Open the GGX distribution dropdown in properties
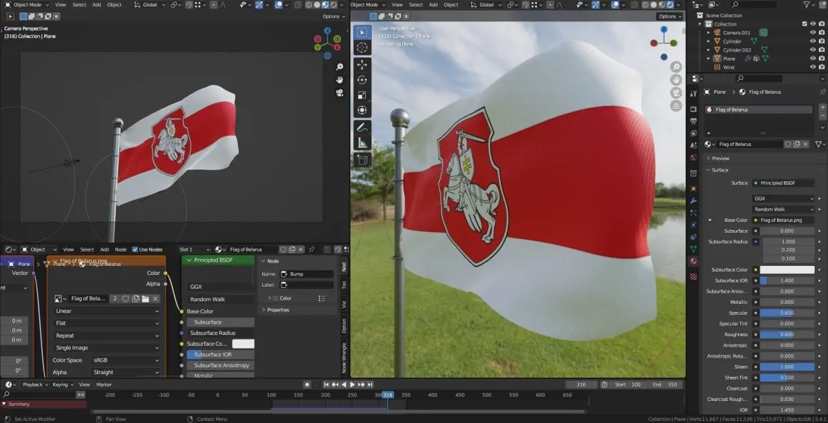This screenshot has height=423, width=828. (784, 198)
